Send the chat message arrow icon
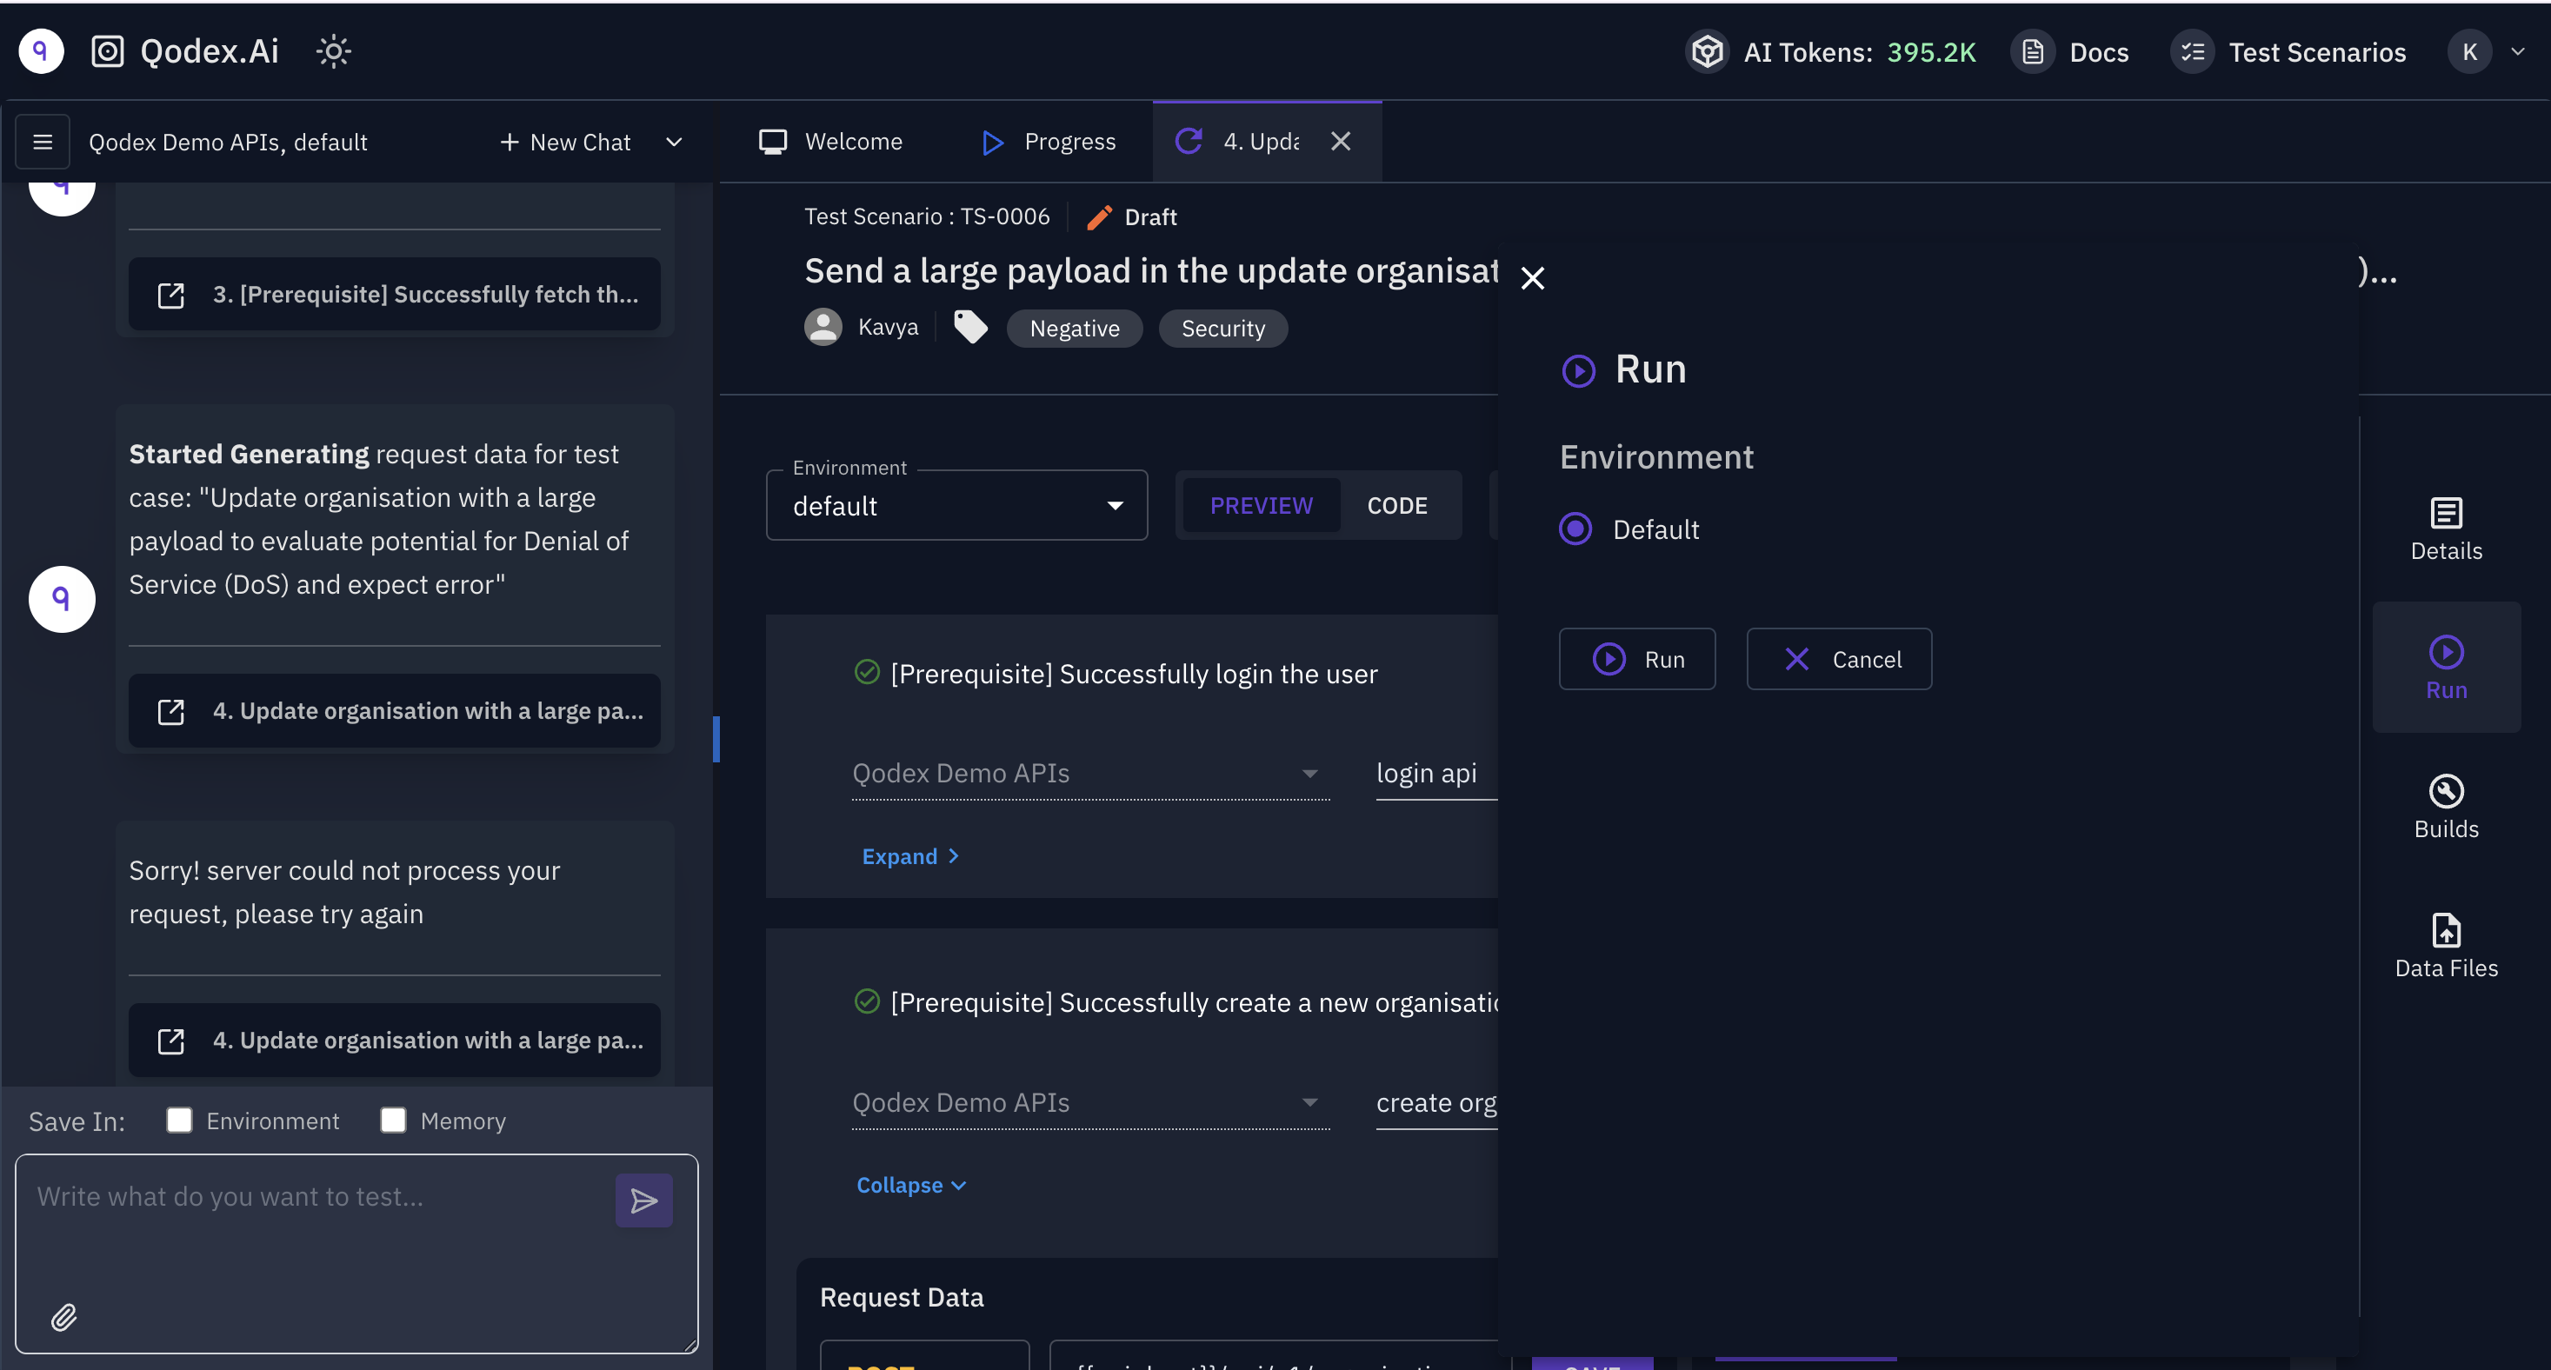This screenshot has height=1370, width=2551. click(643, 1200)
